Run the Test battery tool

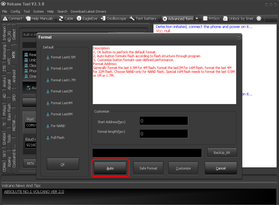(143, 18)
